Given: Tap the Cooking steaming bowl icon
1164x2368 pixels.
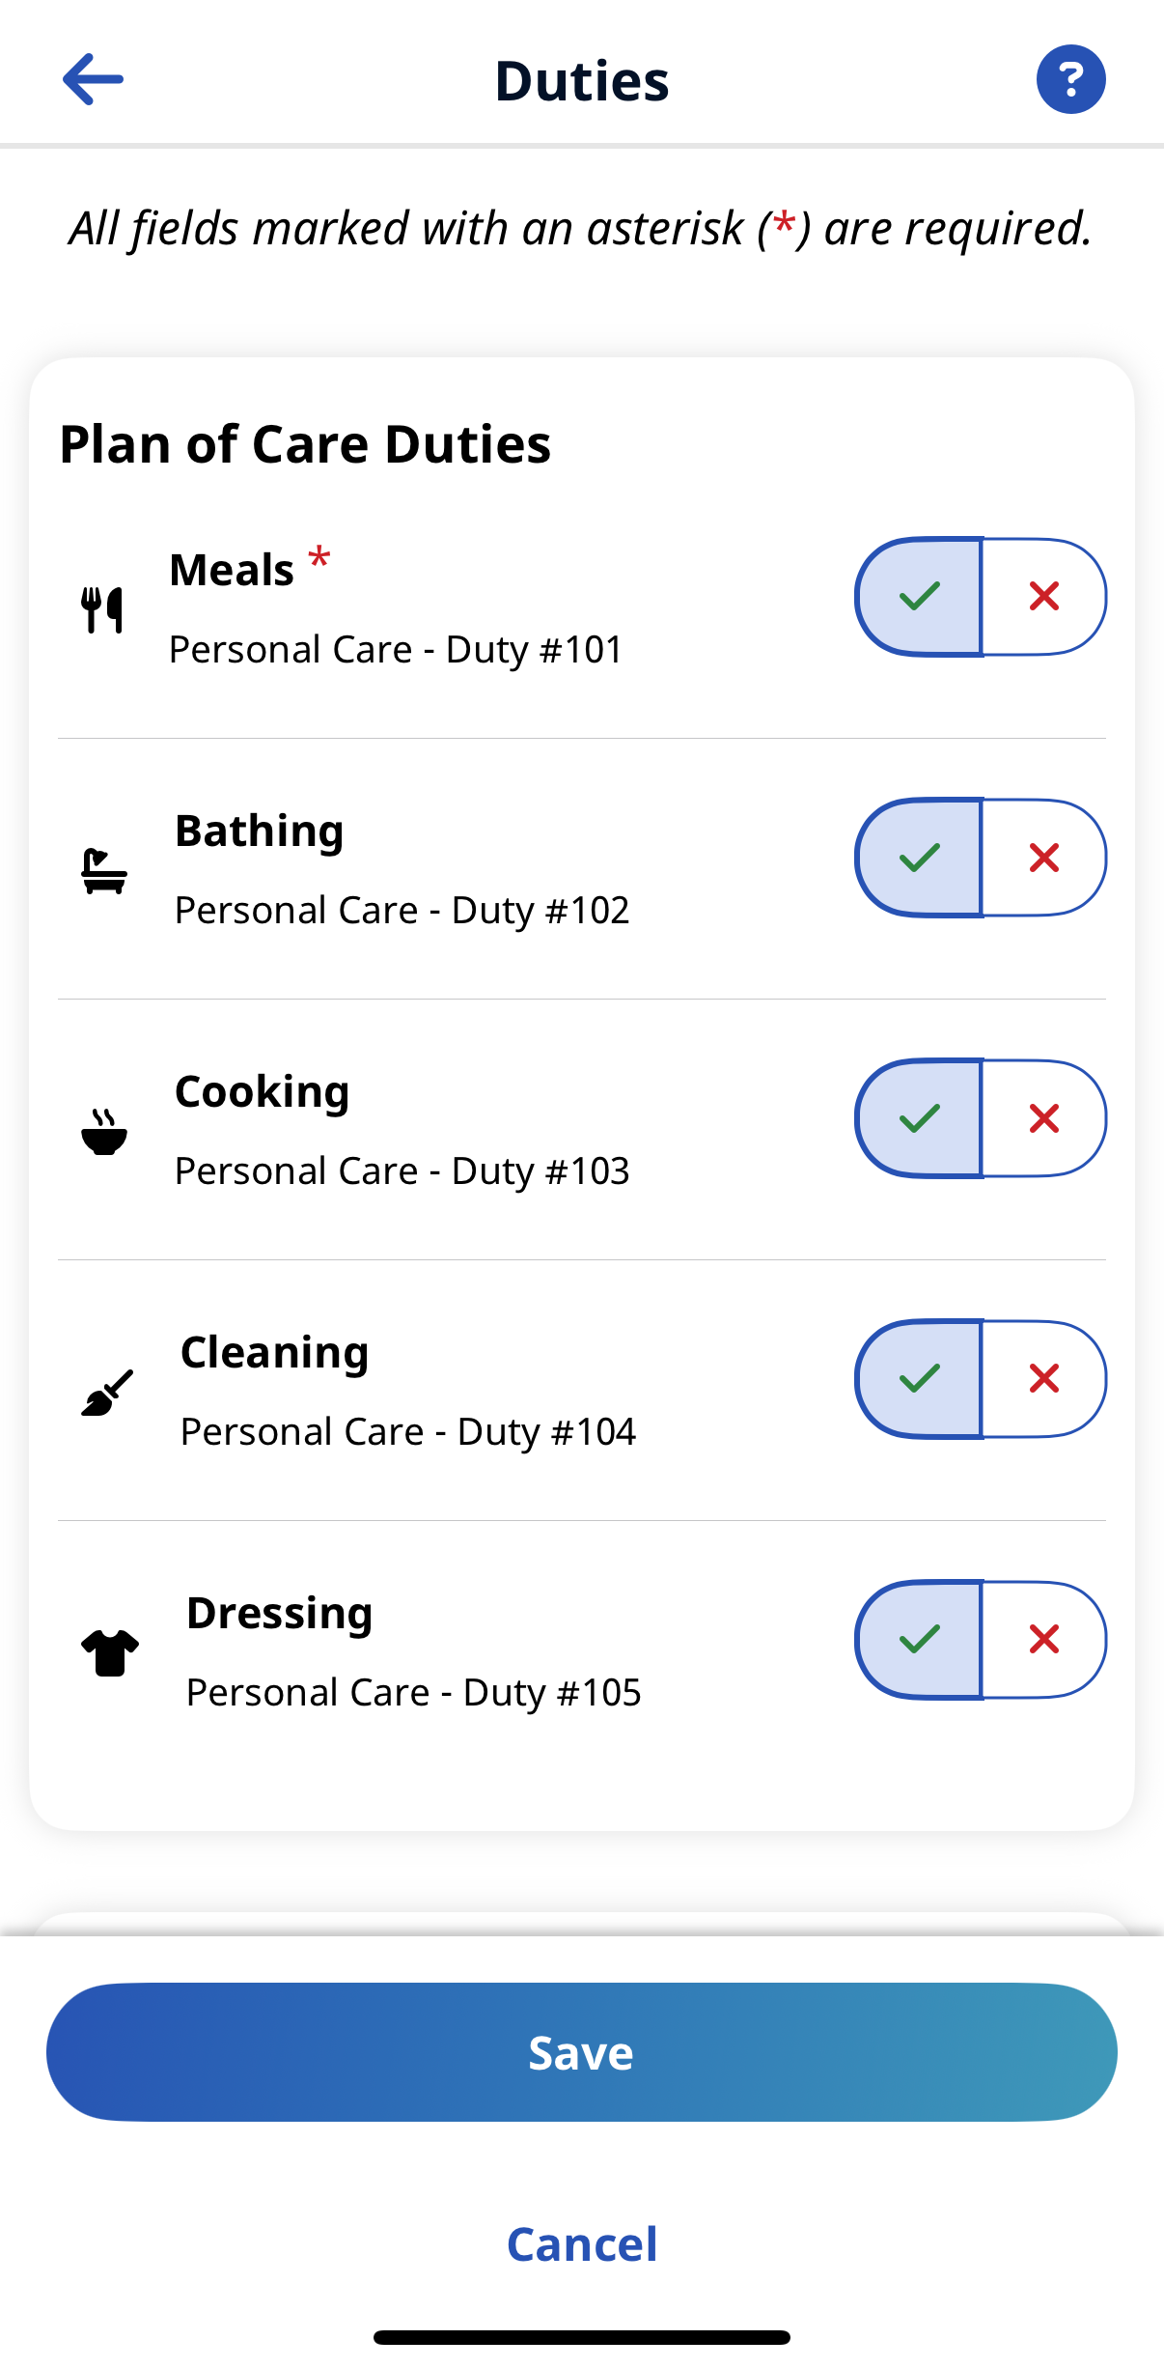Looking at the screenshot, I should (104, 1132).
